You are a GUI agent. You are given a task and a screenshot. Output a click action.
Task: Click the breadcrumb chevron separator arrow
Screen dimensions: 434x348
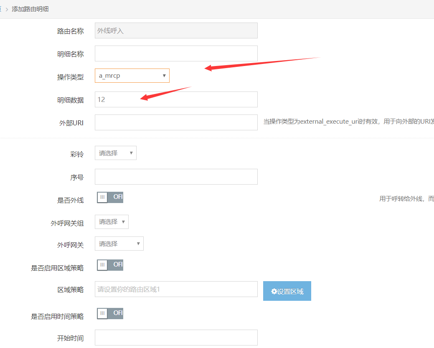tap(7, 9)
